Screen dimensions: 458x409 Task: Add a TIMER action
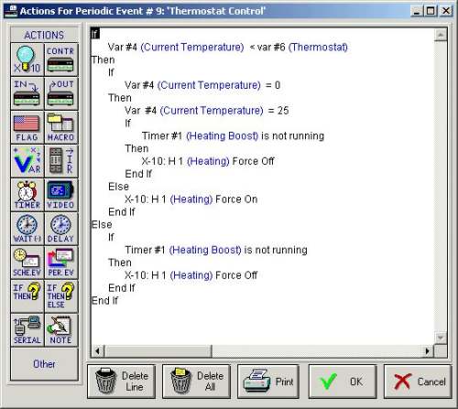[27, 195]
